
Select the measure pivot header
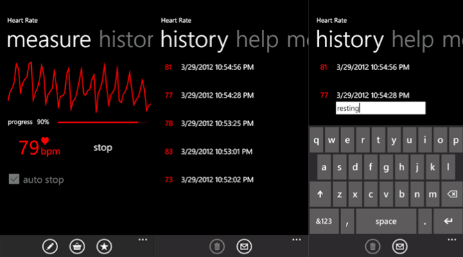[x=49, y=40]
